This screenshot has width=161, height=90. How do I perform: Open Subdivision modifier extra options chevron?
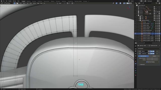[x=155, y=53]
